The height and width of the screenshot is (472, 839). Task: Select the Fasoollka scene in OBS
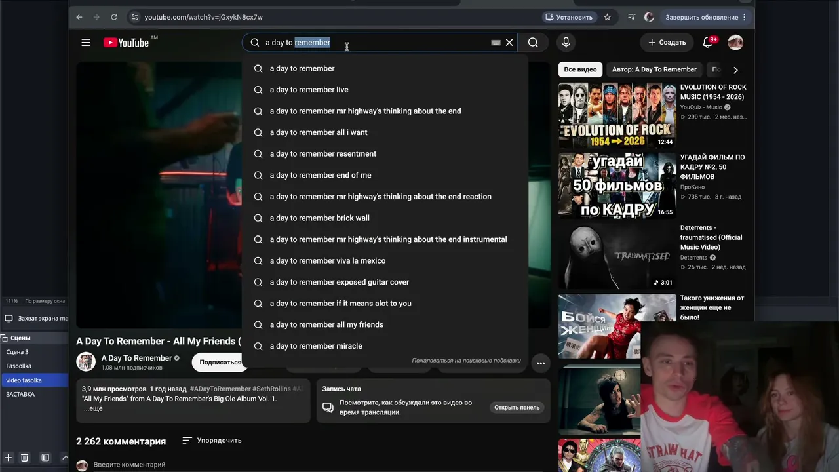tap(34, 366)
